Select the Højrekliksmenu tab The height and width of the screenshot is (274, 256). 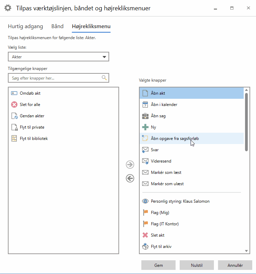(91, 26)
